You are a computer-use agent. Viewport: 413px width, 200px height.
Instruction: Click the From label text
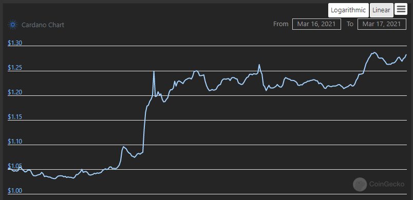coord(281,24)
